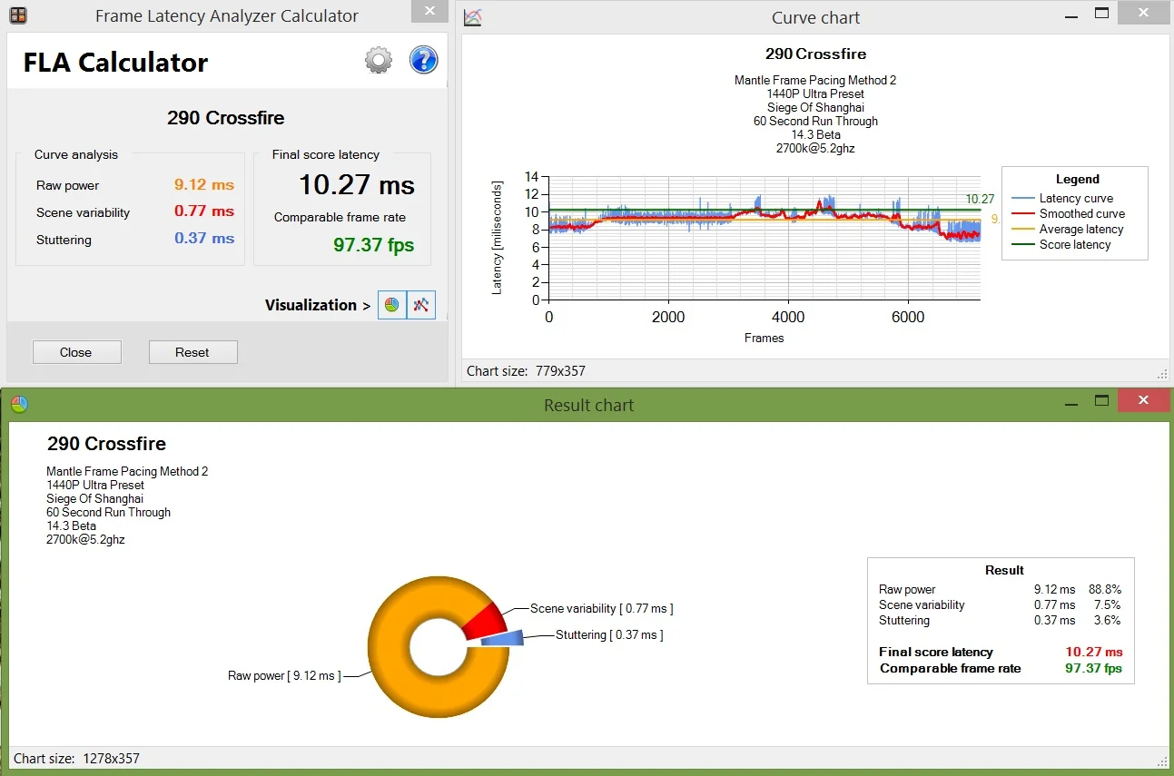Click the Curve chart window icon
Viewport: 1174px width, 776px height.
point(472,17)
